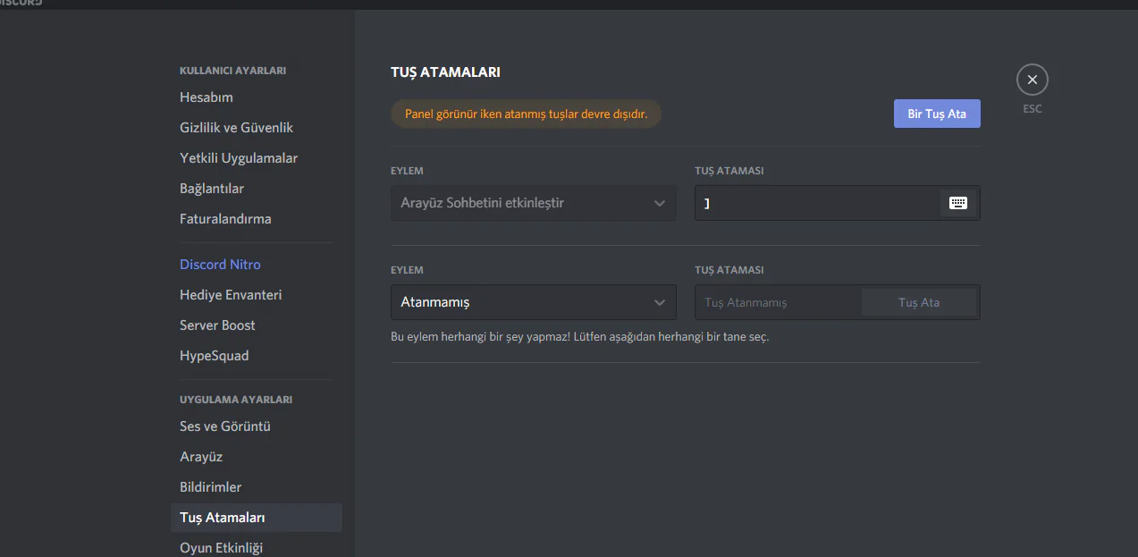The height and width of the screenshot is (557, 1138).
Task: Click the Tuş Atanmamış keybind field
Action: point(776,302)
